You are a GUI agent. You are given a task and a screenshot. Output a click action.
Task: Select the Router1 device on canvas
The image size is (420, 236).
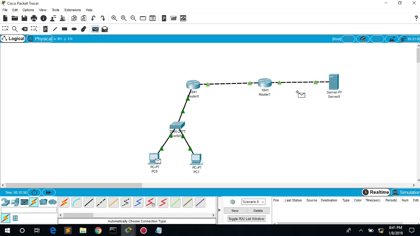click(264, 83)
